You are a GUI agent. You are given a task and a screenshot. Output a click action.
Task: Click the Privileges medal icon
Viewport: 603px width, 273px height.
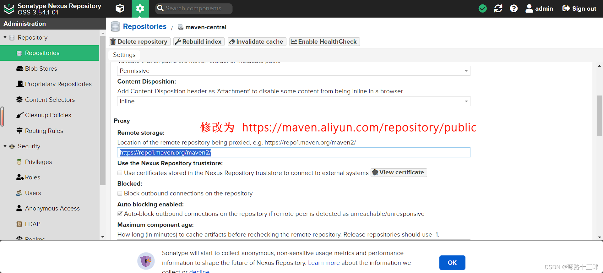(x=19, y=162)
